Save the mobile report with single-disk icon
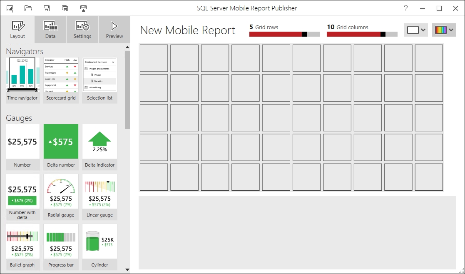Screen dimensions: 465x274 (47, 8)
